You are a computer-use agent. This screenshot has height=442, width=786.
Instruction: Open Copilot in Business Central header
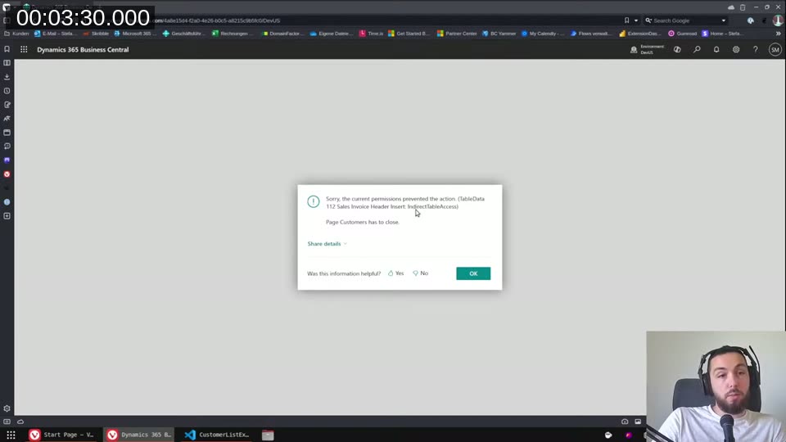coord(677,50)
